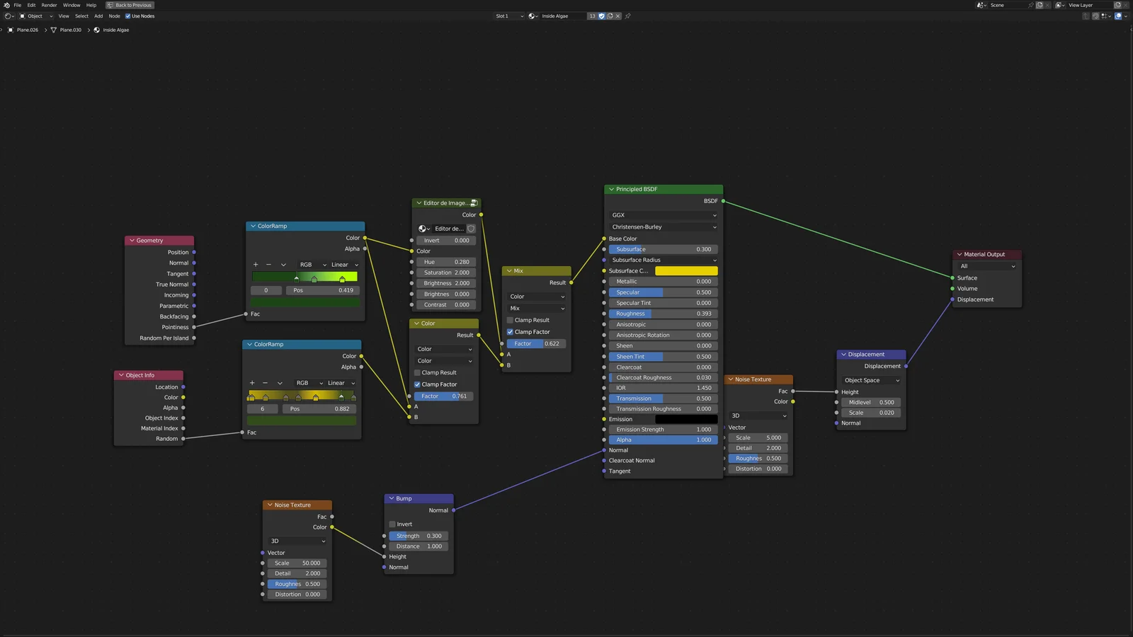Toggle the material fake user shield
Viewport: 1133px width, 637px height.
[x=602, y=16]
